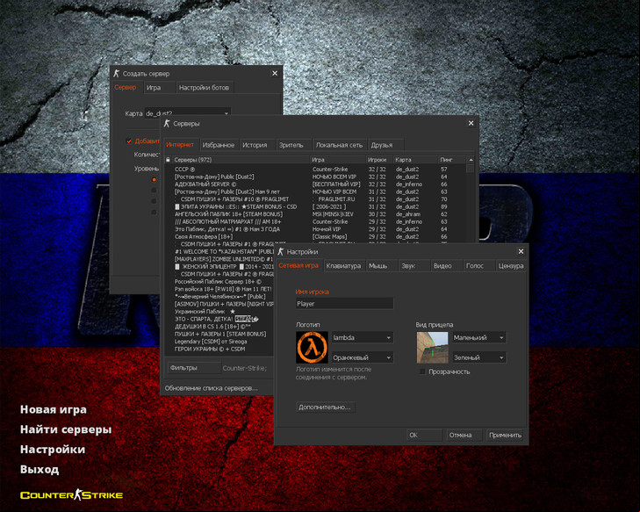The width and height of the screenshot is (640, 512).
Task: Open the Маленький crosshair size dropdown
Action: pyautogui.click(x=479, y=337)
